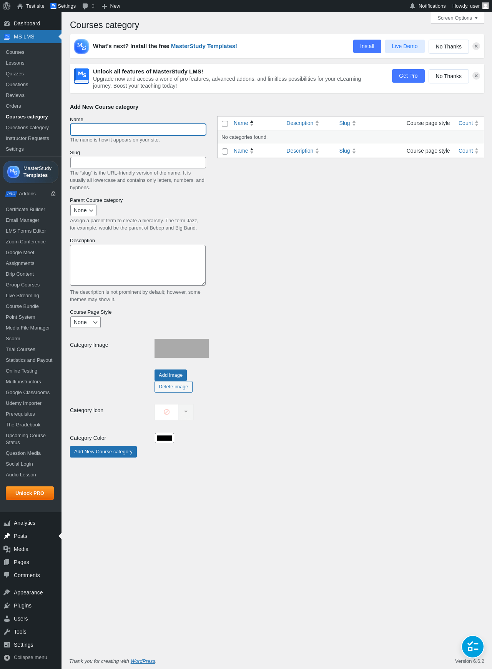The image size is (492, 669).
Task: Decline templates offer with No Thanks
Action: coord(449,47)
